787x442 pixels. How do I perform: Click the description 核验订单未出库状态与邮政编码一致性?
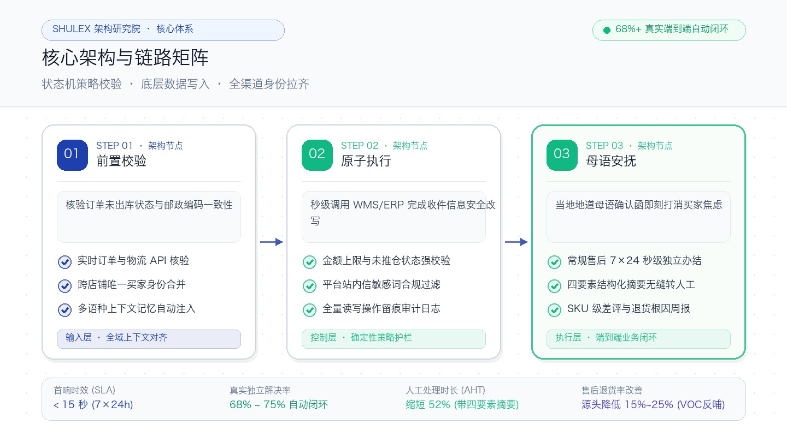[x=149, y=205]
